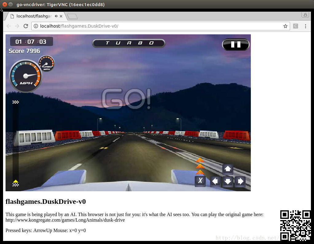
Task: Close the localhost/flashgames tab
Action: [61, 16]
